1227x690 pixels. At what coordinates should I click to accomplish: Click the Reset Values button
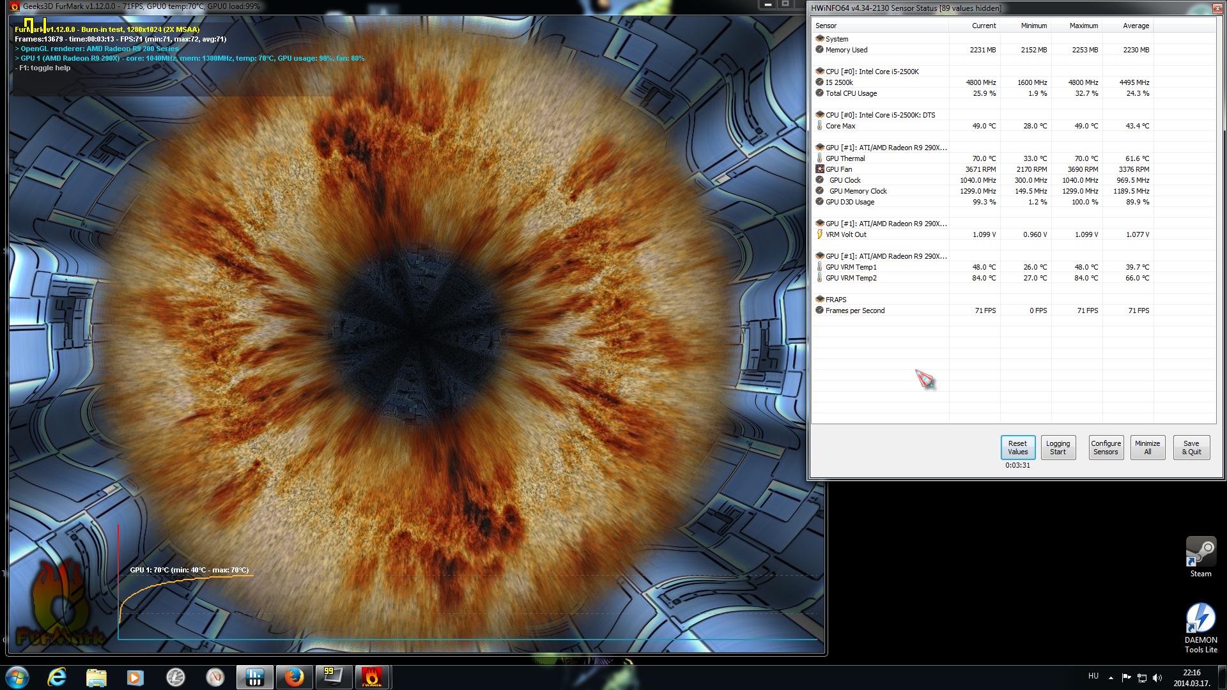1018,447
